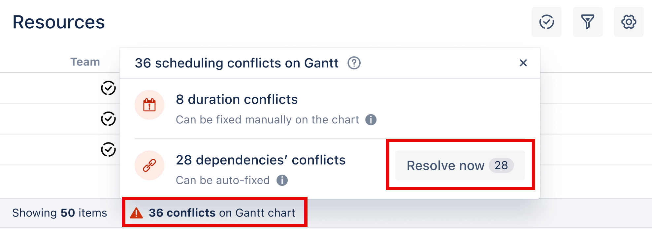The width and height of the screenshot is (652, 229).
Task: Click the info icon beside manual fix description
Action: pyautogui.click(x=371, y=120)
